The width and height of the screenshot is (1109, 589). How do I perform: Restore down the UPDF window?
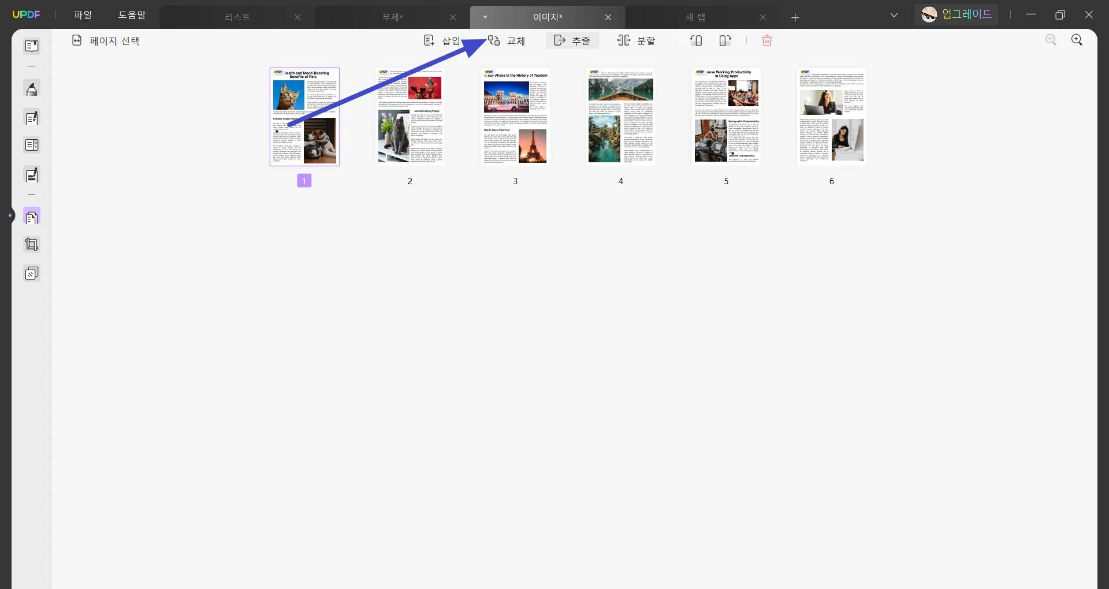(1060, 14)
